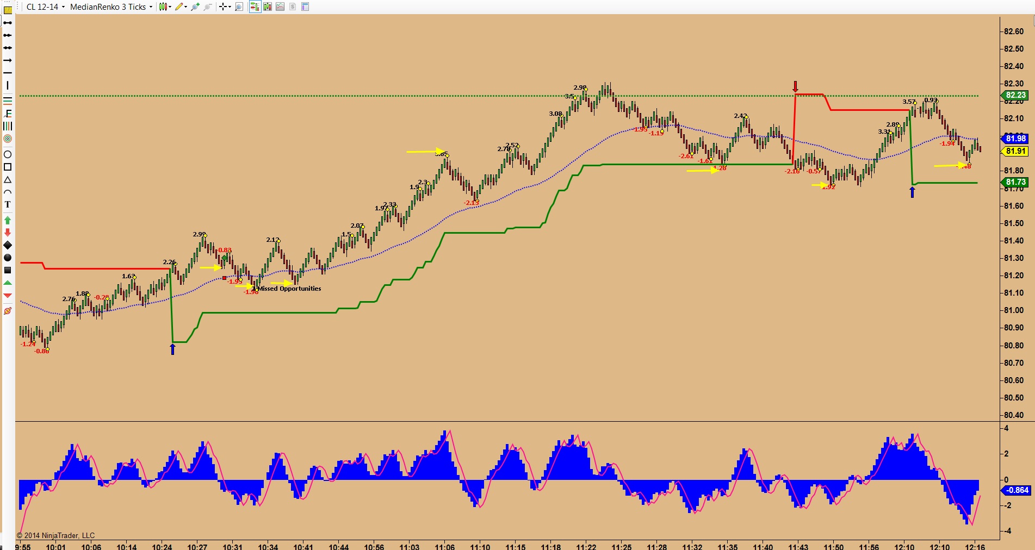The height and width of the screenshot is (550, 1035).
Task: Open the pencil Draw Tools dropdown
Action: click(x=181, y=7)
